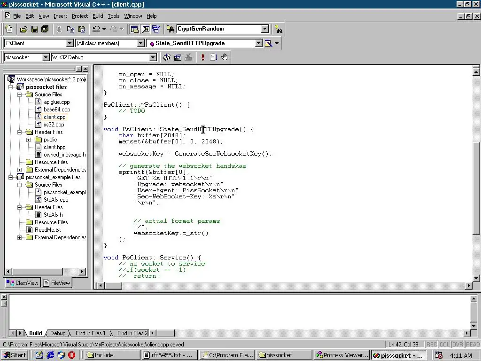Select ReadMe.txt in the file tree
The height and width of the screenshot is (361, 481).
(47, 229)
